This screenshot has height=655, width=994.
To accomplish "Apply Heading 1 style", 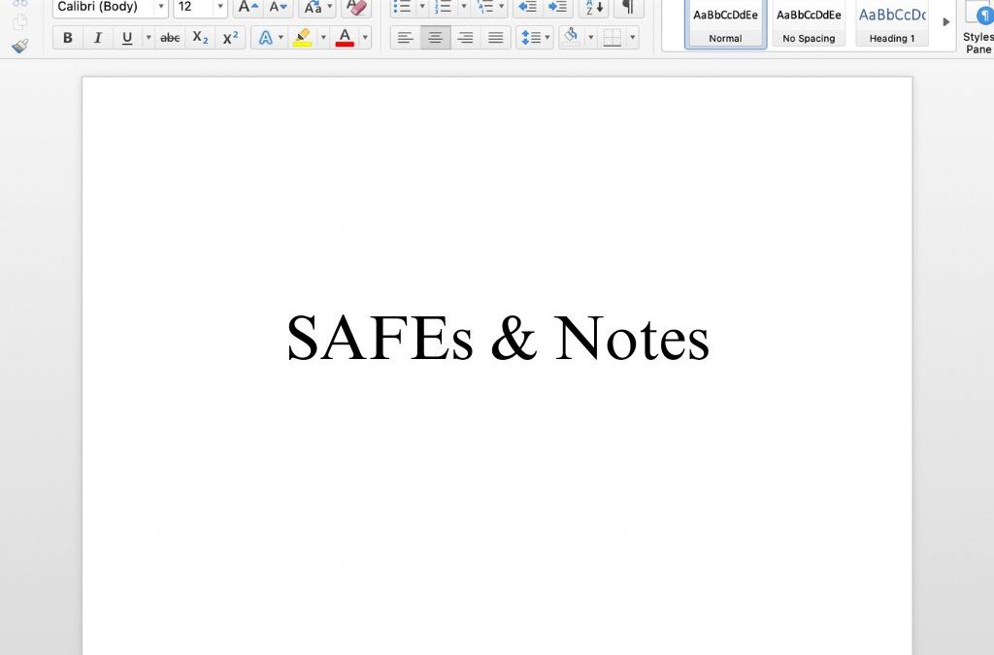I will click(892, 24).
